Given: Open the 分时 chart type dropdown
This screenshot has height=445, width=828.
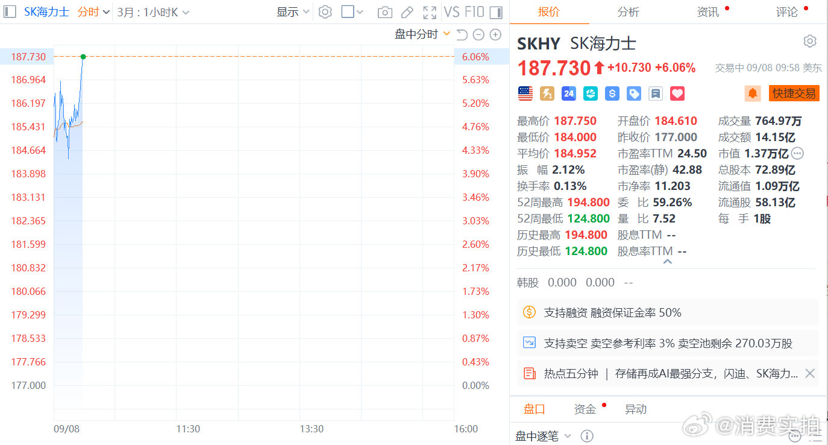Looking at the screenshot, I should (94, 12).
